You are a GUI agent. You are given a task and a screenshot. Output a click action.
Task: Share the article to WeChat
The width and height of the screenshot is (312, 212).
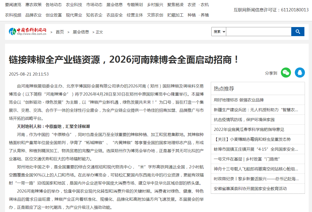pyautogui.click(x=286, y=73)
